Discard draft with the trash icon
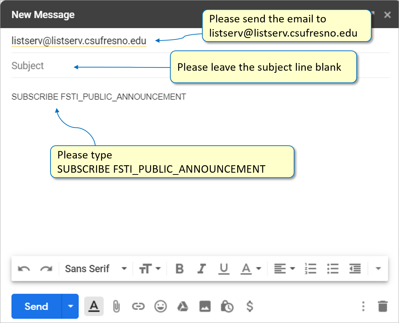 click(383, 306)
